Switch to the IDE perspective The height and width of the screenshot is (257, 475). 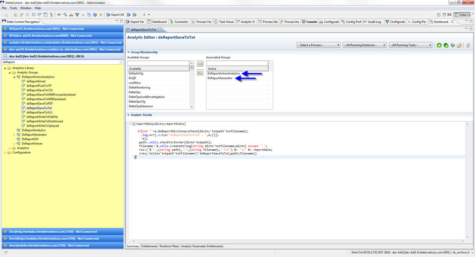[447, 14]
